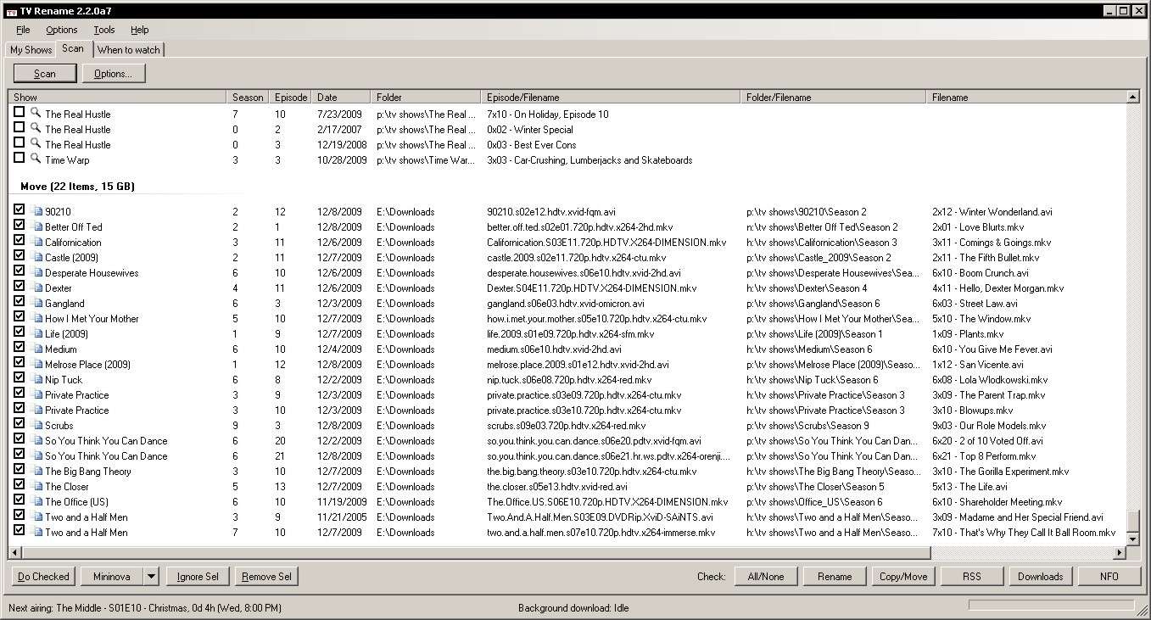Click the file icon beside Nip Tuck
The width and height of the screenshot is (1151, 620).
click(37, 379)
